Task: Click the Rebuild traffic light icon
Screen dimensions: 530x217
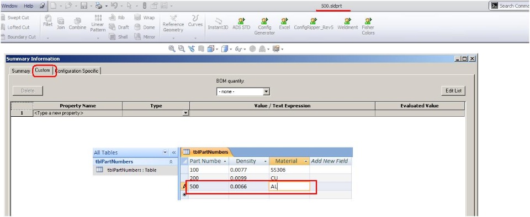Action: click(145, 6)
